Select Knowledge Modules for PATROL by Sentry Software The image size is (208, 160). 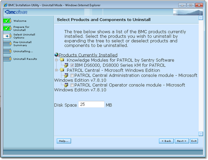(120, 60)
